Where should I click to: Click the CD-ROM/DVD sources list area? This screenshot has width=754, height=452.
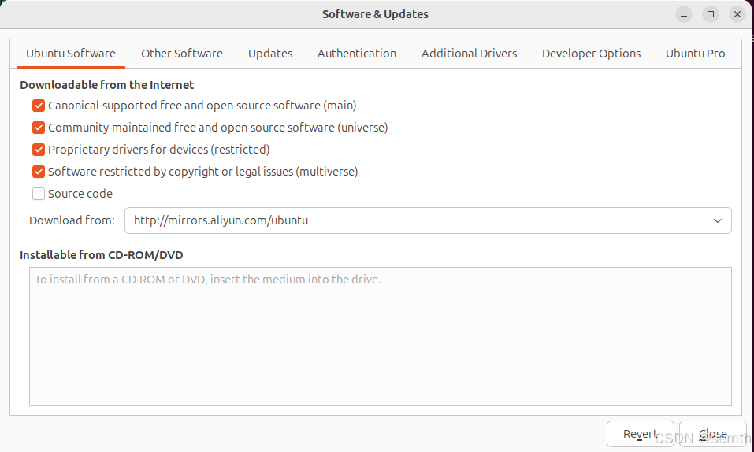381,336
